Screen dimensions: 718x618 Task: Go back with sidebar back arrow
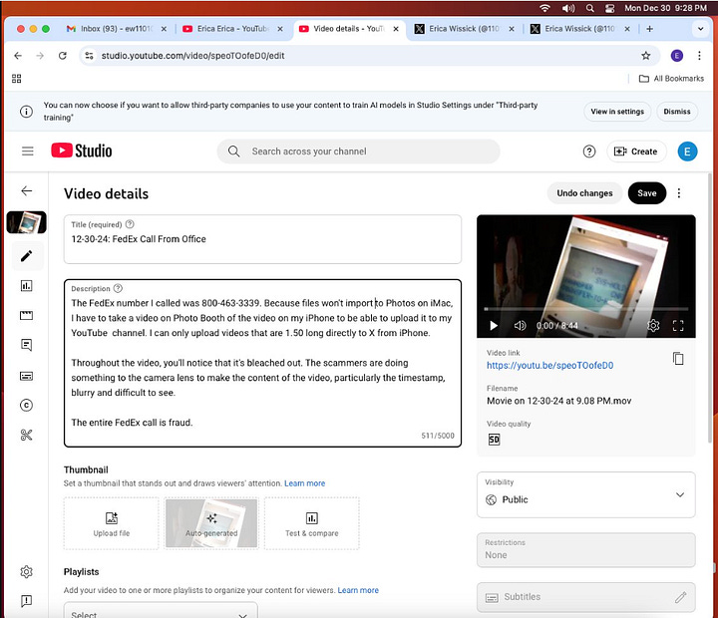pos(27,191)
